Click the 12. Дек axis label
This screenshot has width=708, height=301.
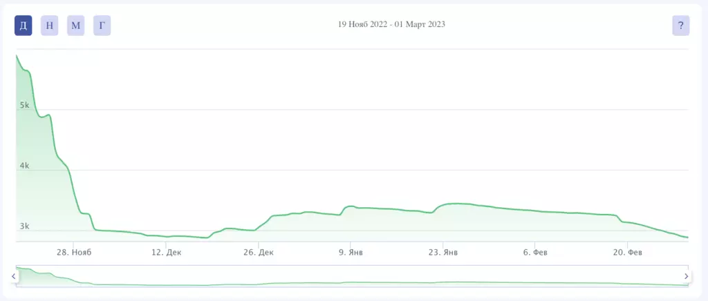click(x=166, y=253)
